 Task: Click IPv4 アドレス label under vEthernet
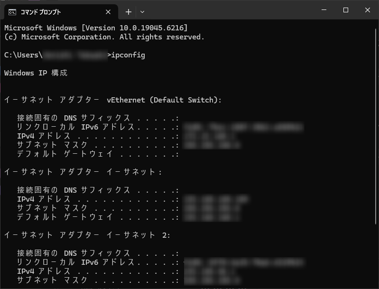pos(44,136)
